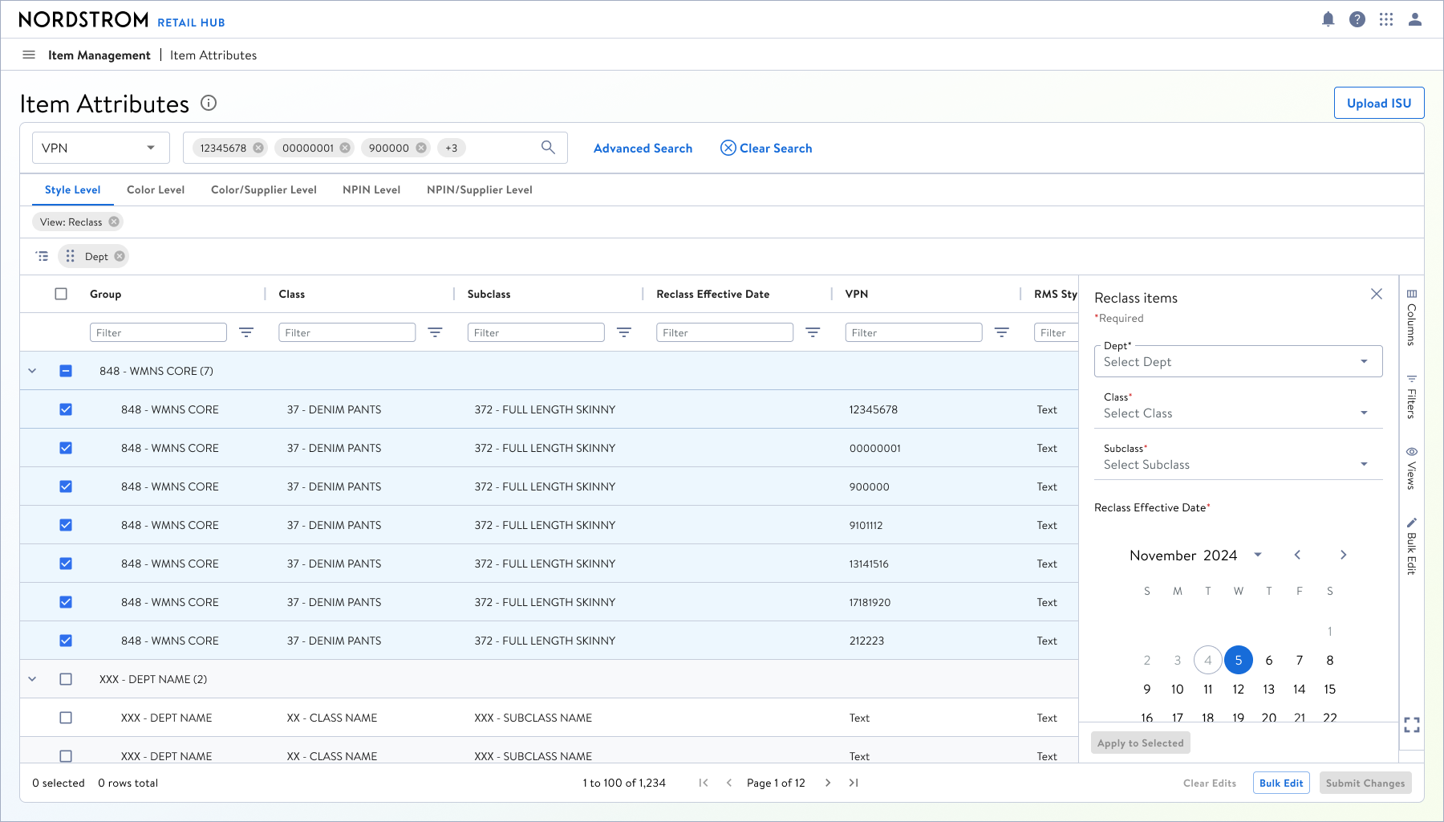Go to the last page
1444x822 pixels.
[854, 783]
